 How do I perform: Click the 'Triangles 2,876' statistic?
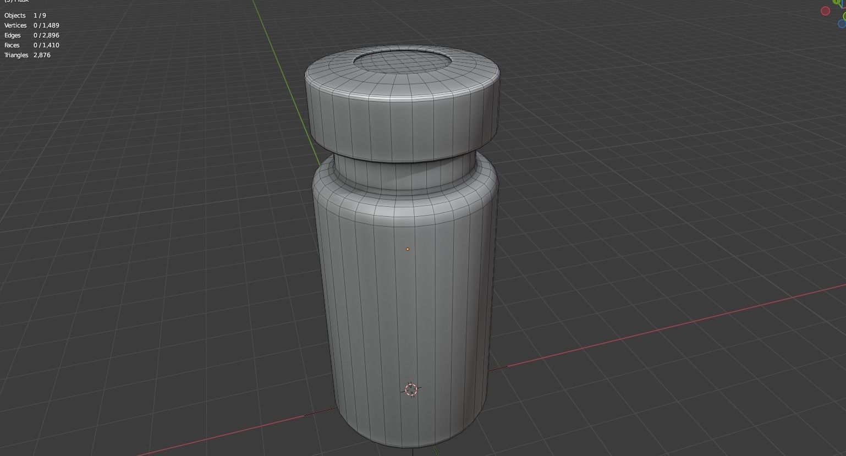pos(28,55)
